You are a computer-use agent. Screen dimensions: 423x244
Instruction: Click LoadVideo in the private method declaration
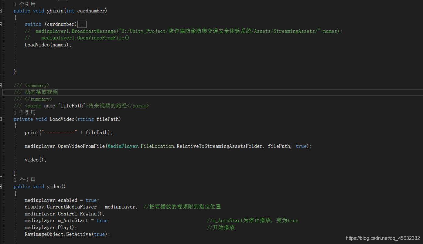click(x=62, y=119)
